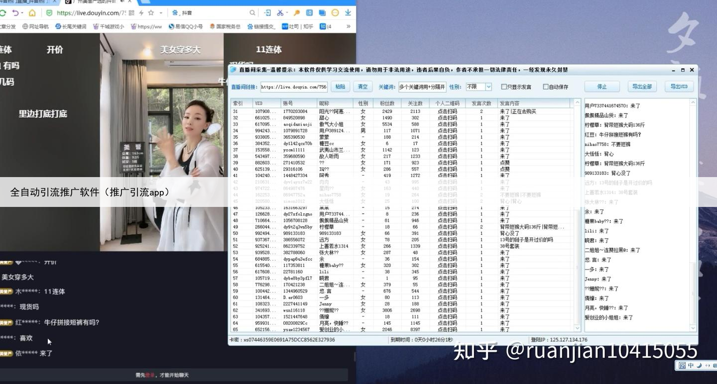Click the 粘贴 button
This screenshot has width=717, height=384.
(x=340, y=87)
